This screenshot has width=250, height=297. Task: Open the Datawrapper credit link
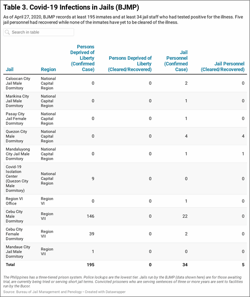105,292
